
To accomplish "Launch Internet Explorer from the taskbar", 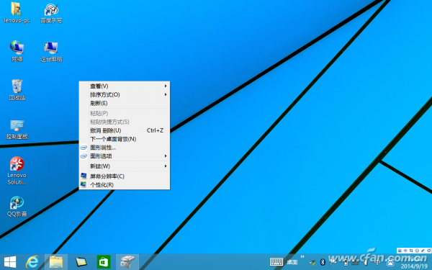I will pos(32,262).
